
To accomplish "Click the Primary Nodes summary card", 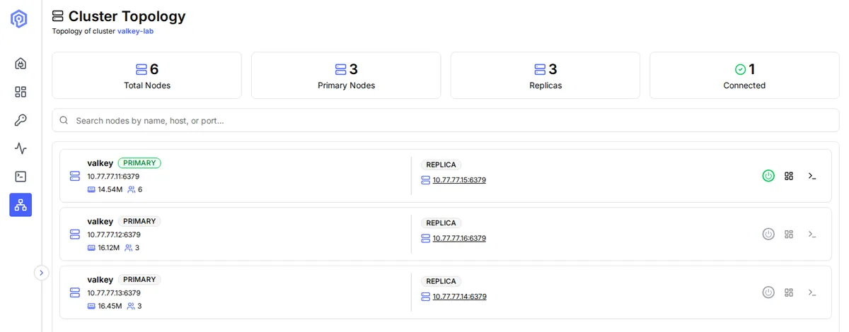I will (x=346, y=75).
